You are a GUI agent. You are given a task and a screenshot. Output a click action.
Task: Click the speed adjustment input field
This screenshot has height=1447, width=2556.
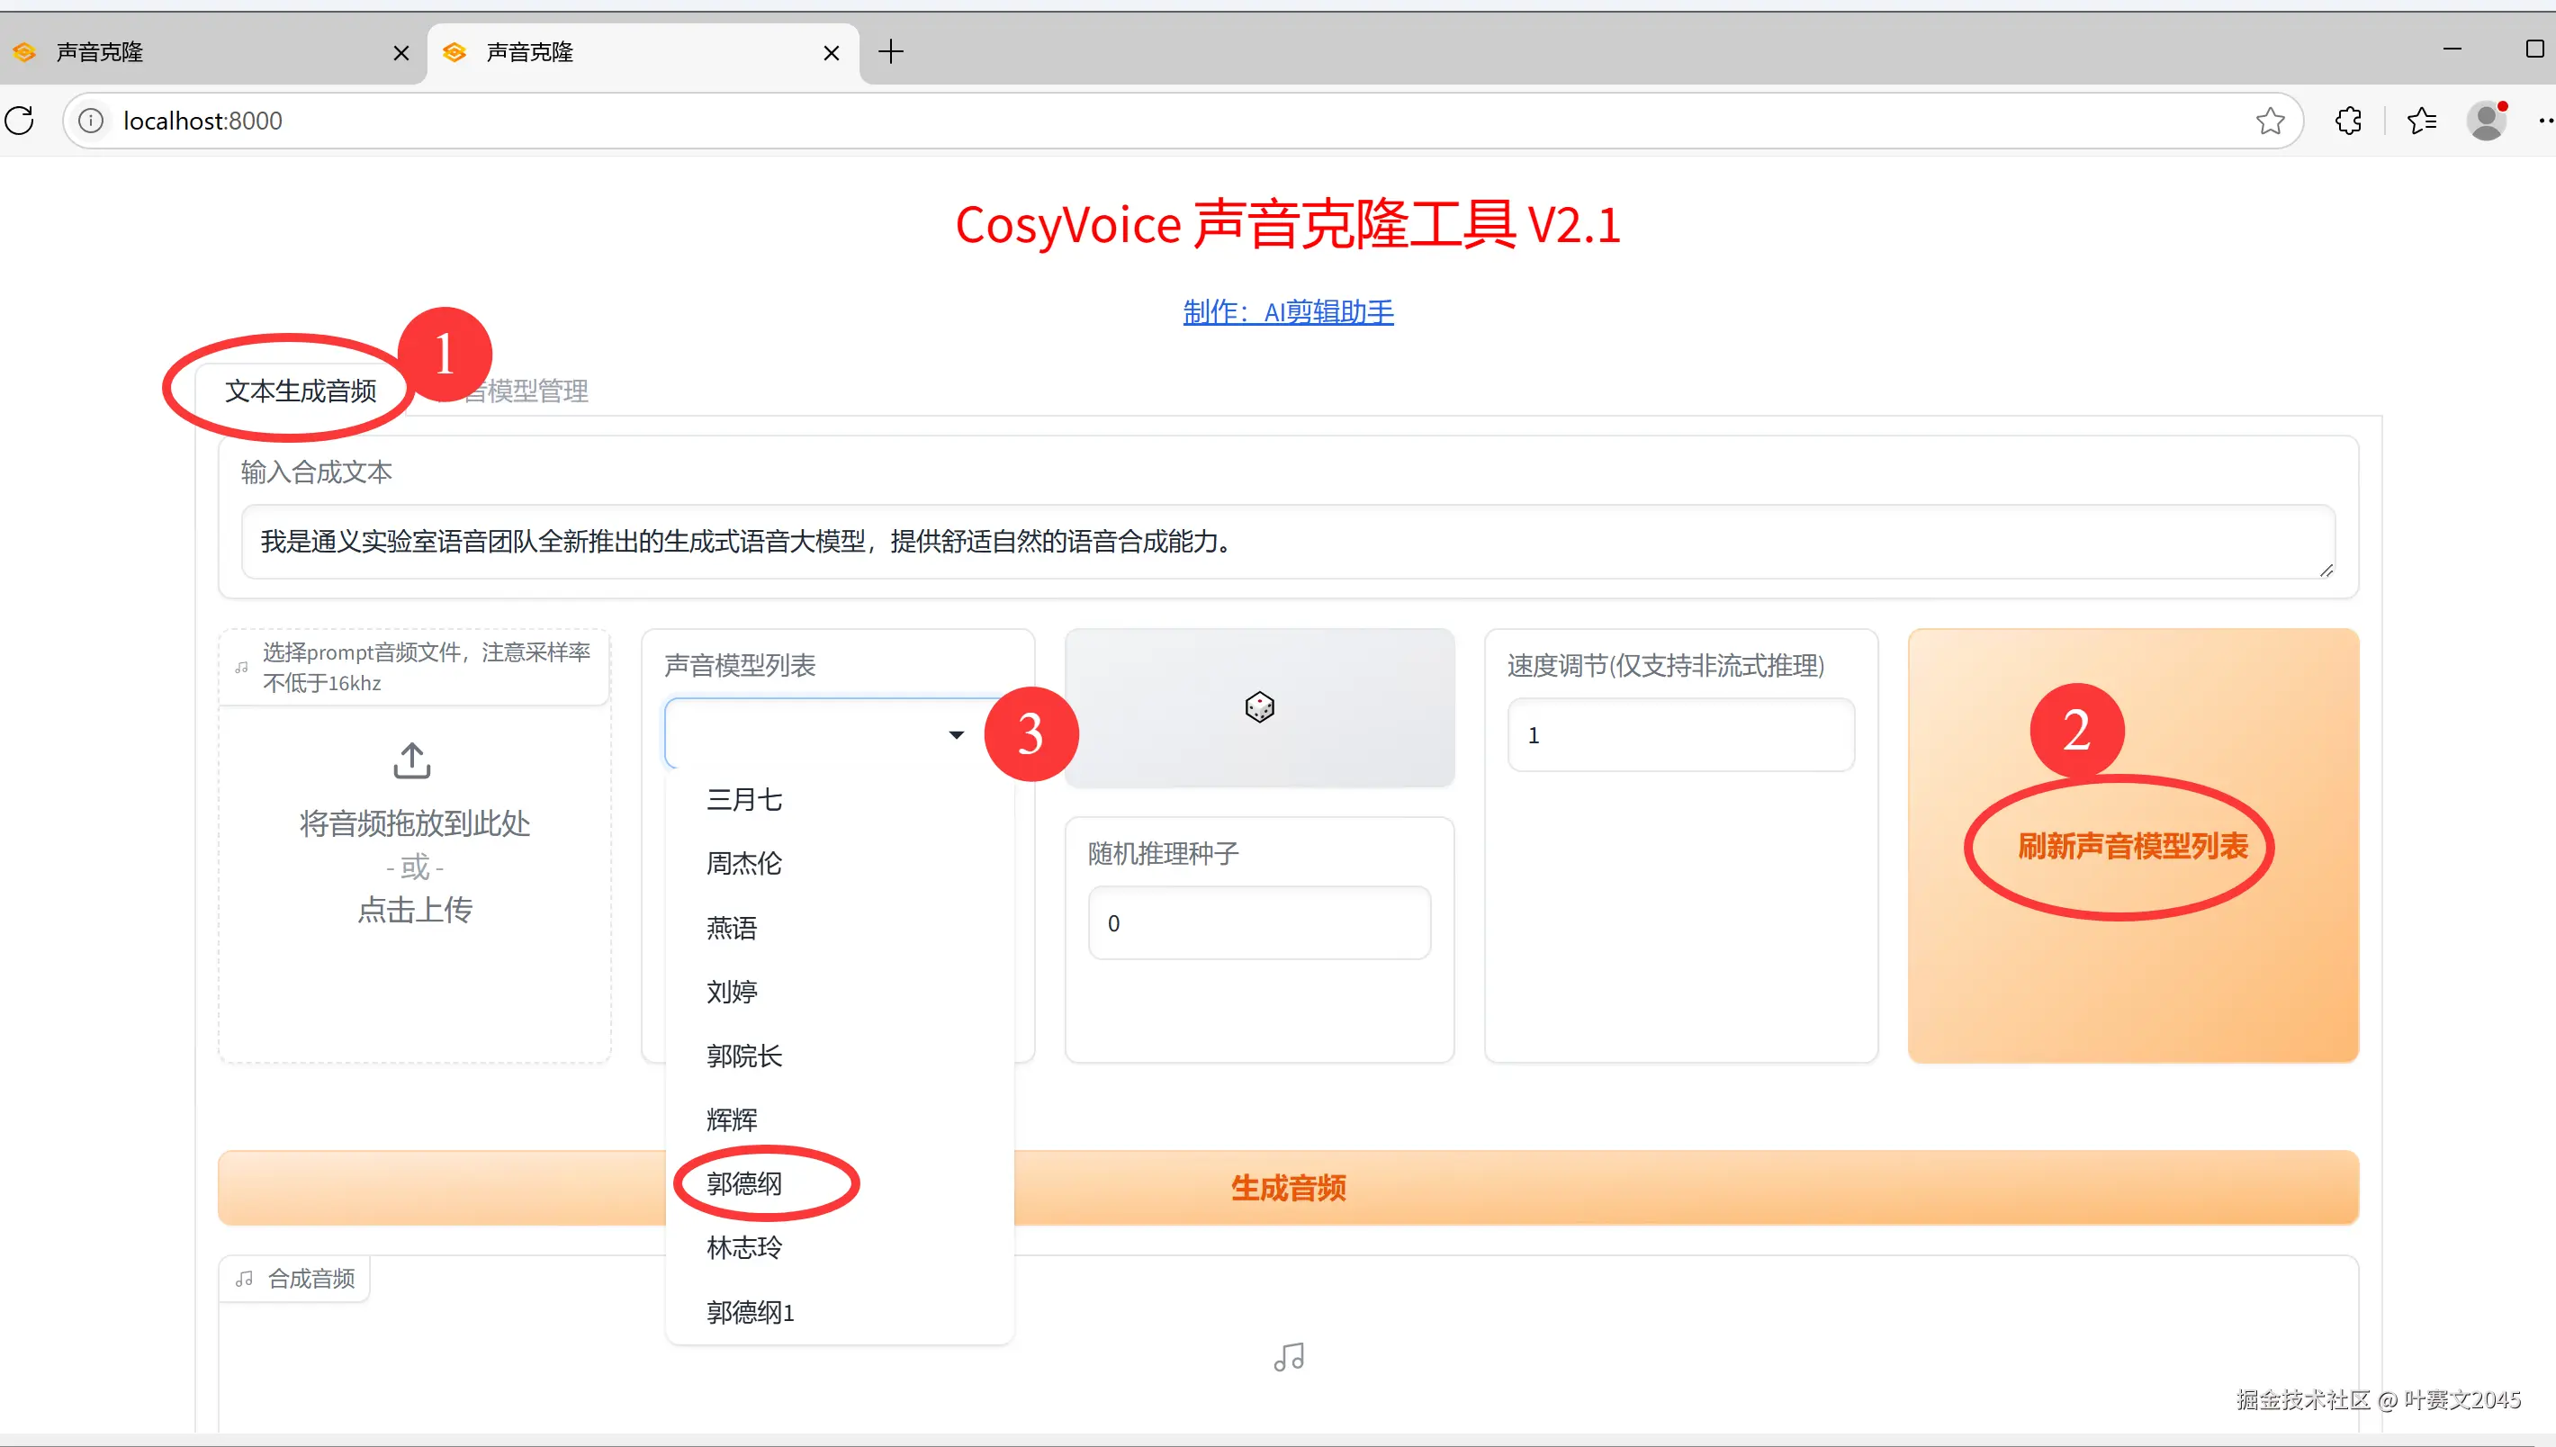(x=1680, y=734)
